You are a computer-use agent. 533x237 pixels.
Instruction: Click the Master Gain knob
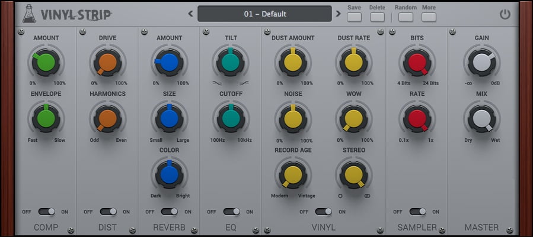[x=481, y=62]
